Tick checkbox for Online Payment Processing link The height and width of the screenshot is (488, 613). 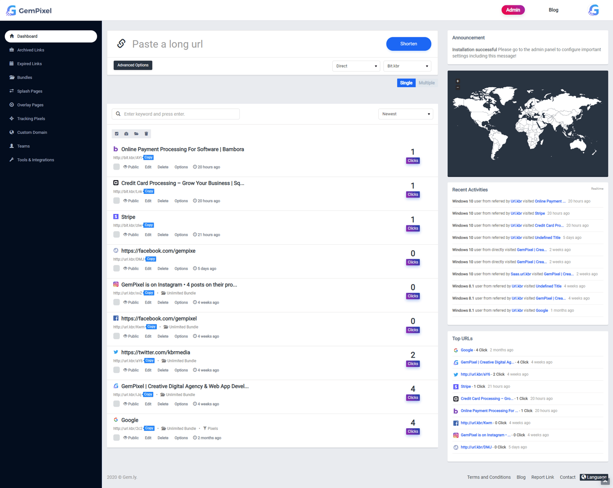pyautogui.click(x=116, y=167)
